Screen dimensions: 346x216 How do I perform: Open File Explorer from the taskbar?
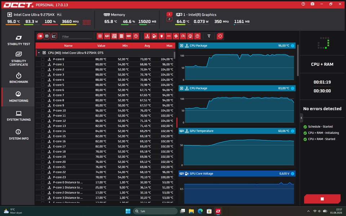click(x=191, y=211)
